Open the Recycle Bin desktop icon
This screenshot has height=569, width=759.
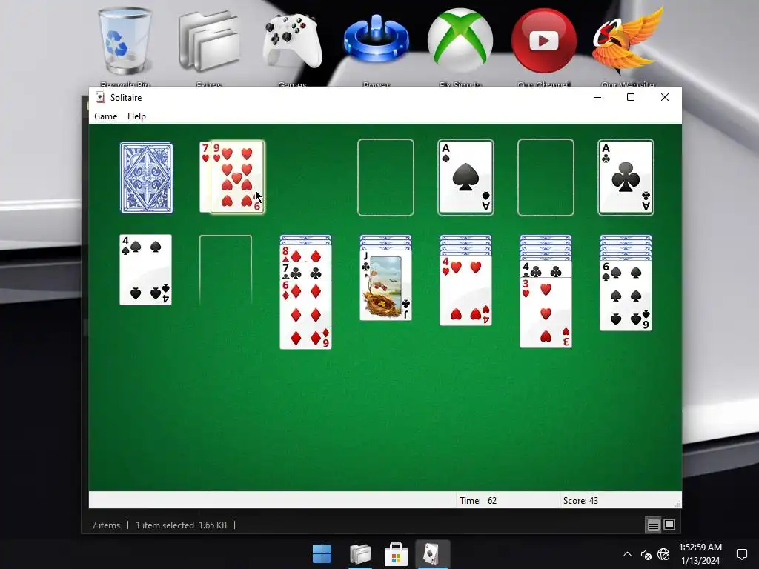pyautogui.click(x=125, y=47)
